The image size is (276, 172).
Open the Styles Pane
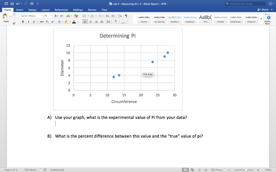click(268, 18)
